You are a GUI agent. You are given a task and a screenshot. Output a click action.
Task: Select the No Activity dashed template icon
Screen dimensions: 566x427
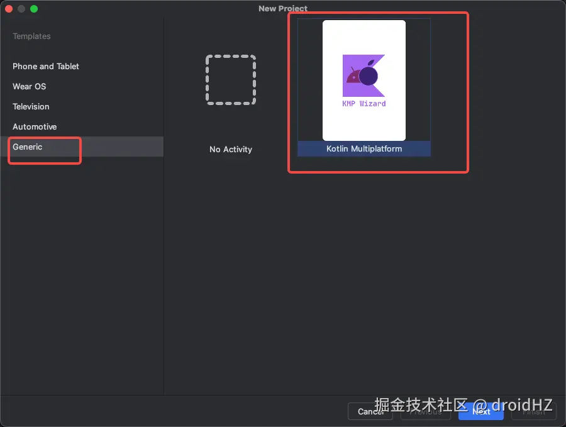pos(230,79)
